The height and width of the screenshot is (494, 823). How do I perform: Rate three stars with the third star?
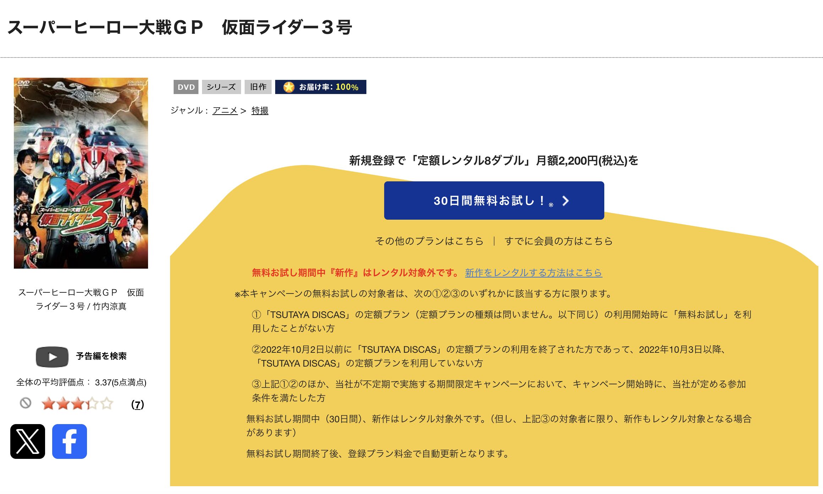point(77,404)
